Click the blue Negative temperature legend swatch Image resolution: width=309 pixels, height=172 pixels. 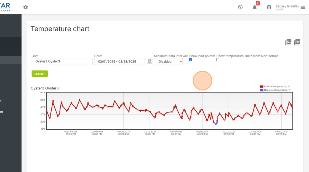click(x=262, y=90)
